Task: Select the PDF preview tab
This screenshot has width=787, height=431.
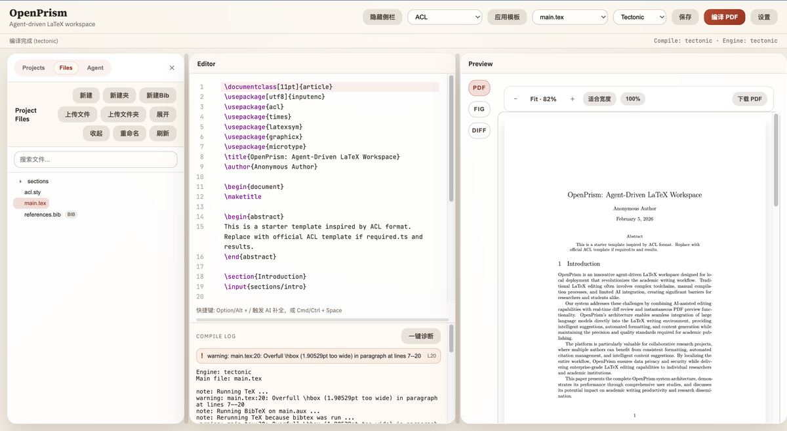Action: pos(479,88)
